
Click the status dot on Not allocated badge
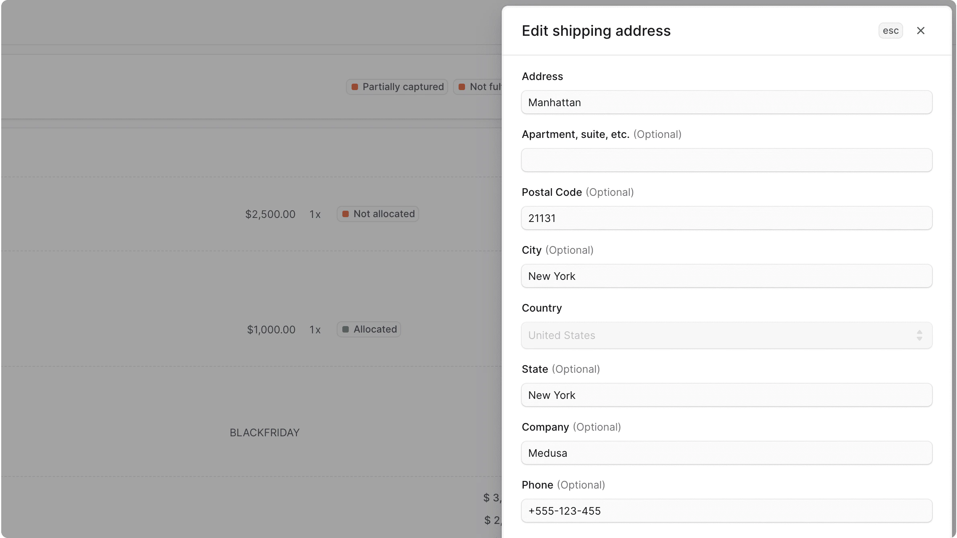point(346,214)
